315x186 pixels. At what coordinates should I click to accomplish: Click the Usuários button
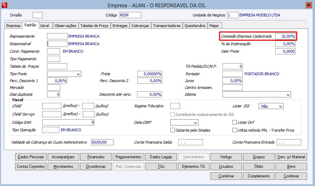[x=226, y=167]
